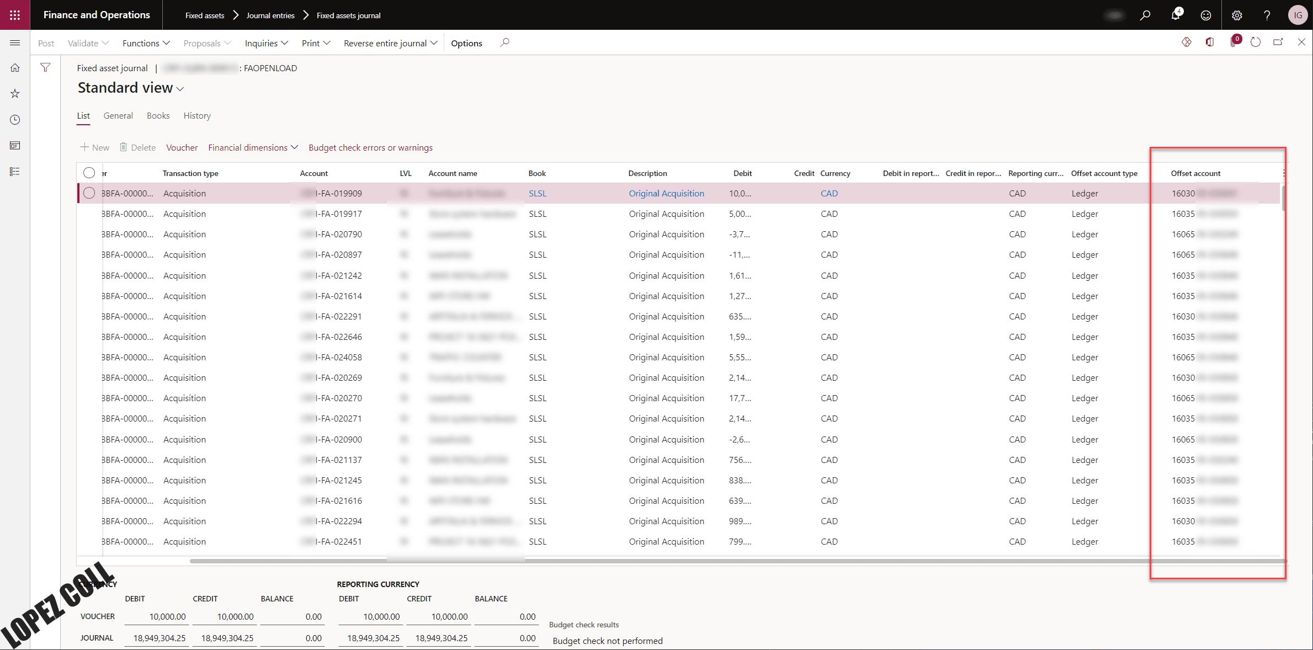
Task: Switch to the Books tab
Action: tap(158, 115)
